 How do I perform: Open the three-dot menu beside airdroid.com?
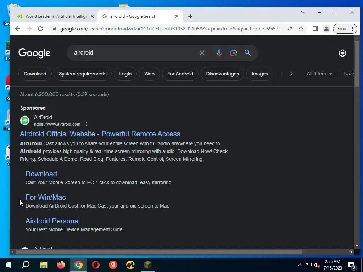86,124
